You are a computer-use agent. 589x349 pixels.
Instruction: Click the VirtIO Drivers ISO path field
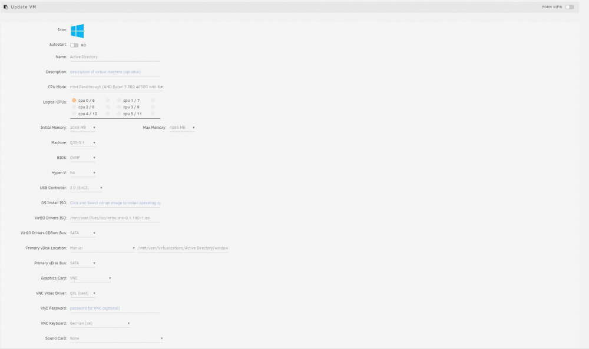coord(115,218)
